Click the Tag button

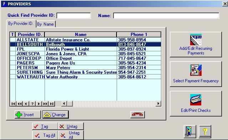point(45,126)
